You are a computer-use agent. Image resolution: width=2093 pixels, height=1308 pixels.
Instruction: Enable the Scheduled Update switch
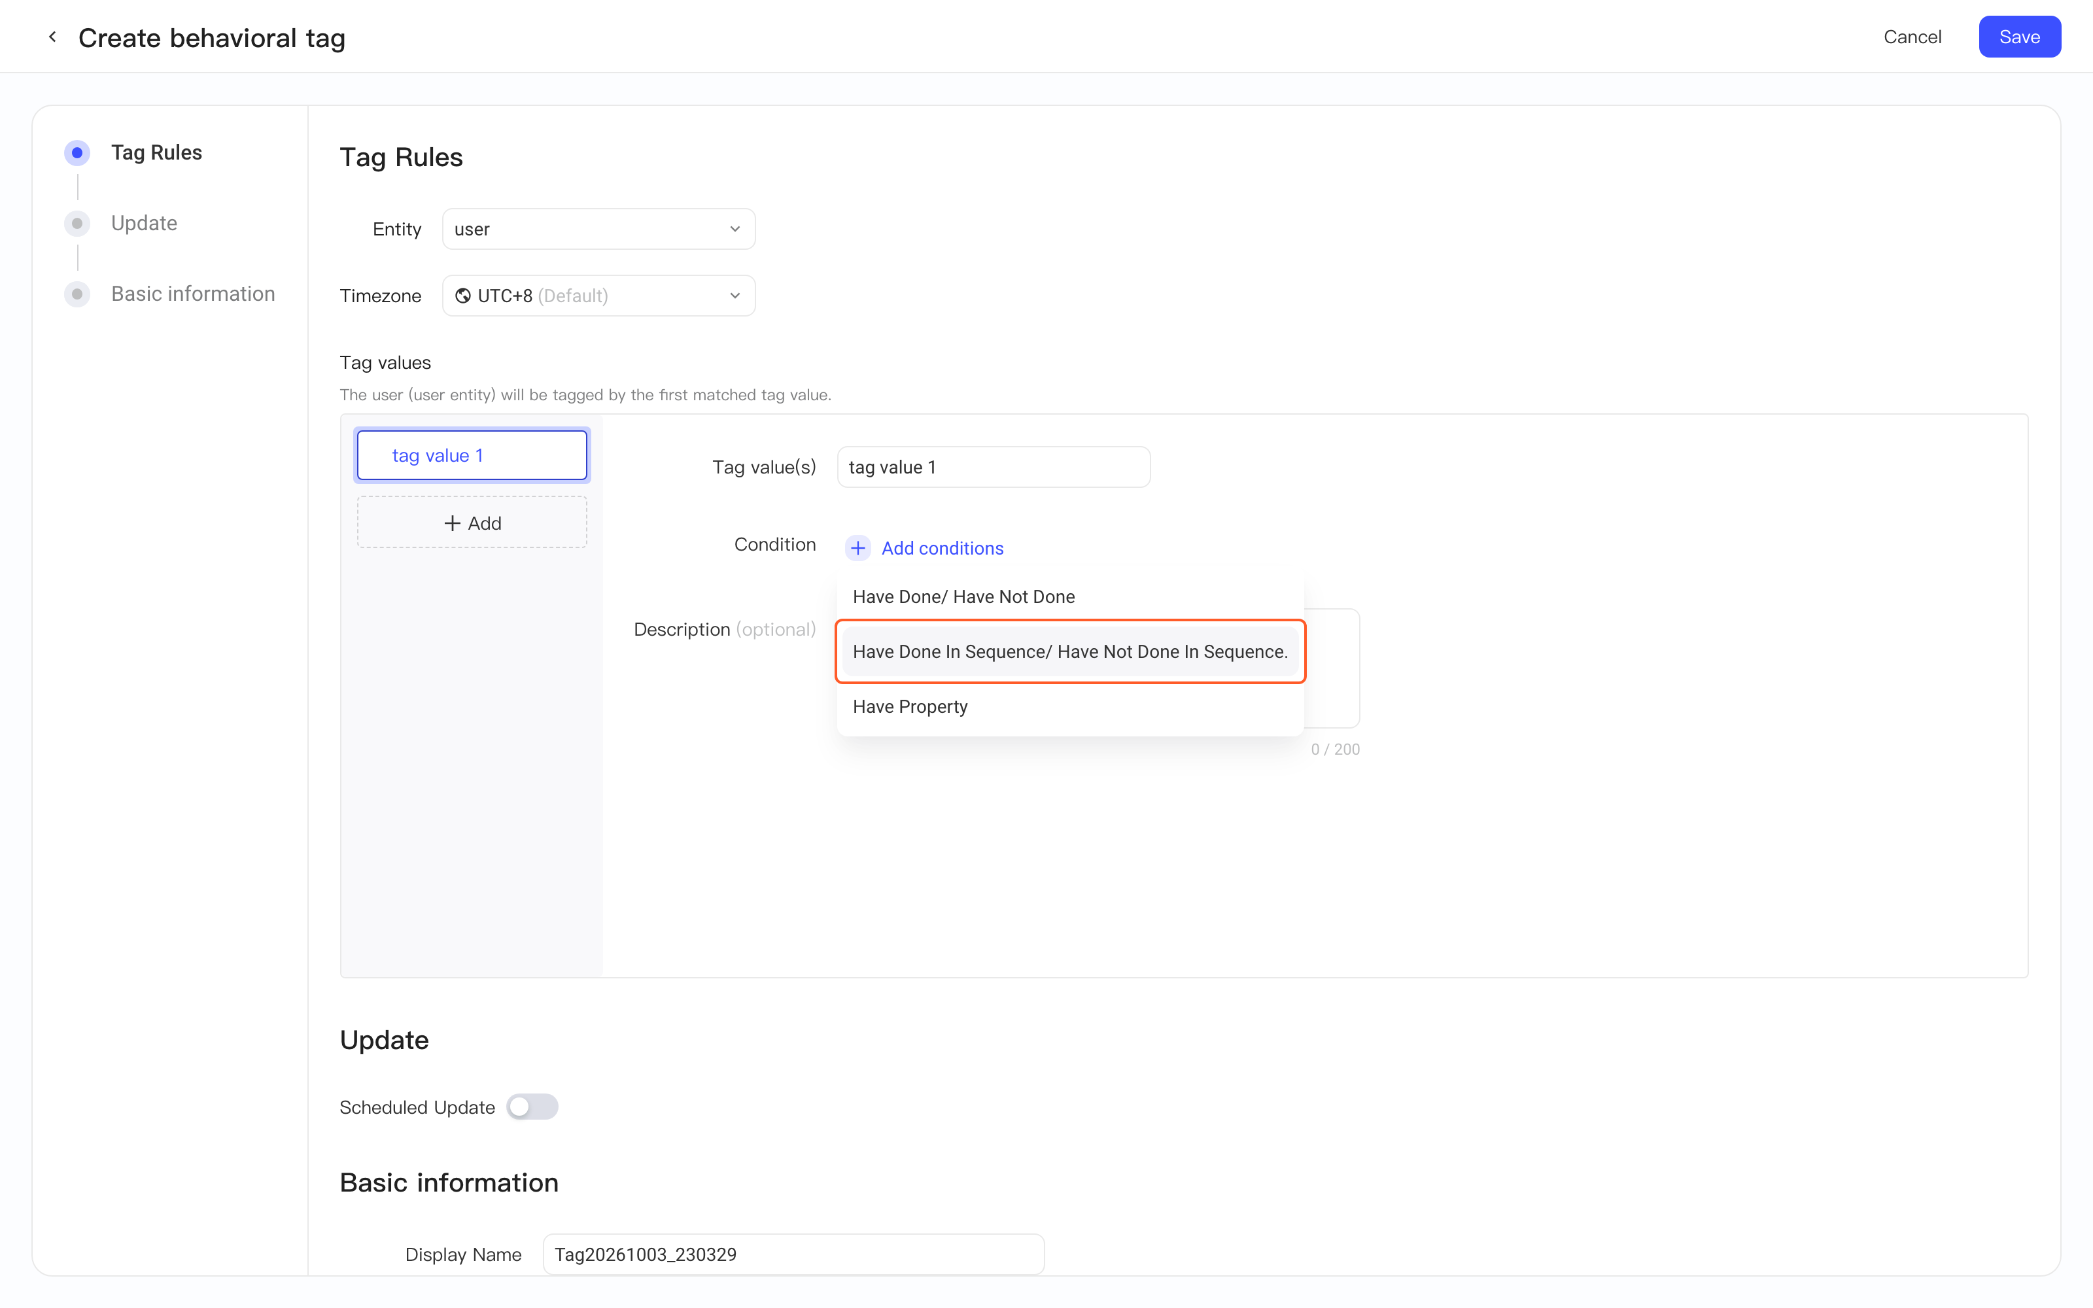[532, 1107]
